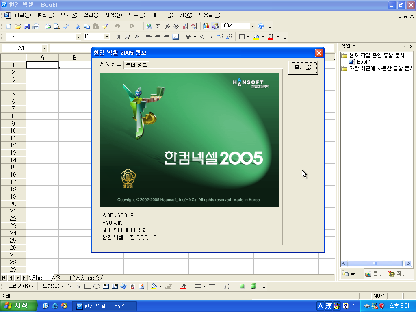416x312 pixels.
Task: Open the 그리기(R) drawing menu button
Action: tap(21, 286)
